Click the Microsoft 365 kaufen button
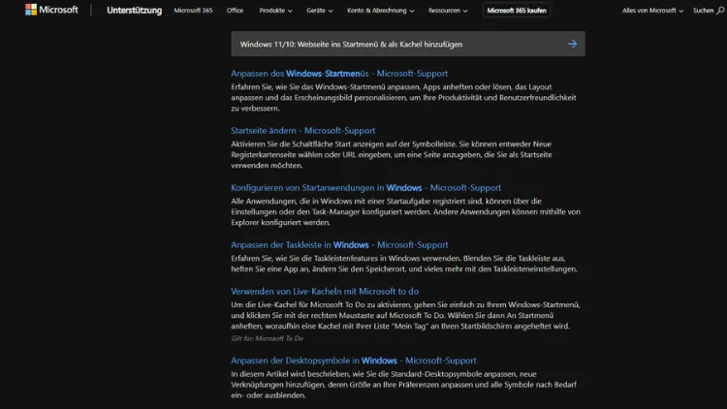 [517, 11]
